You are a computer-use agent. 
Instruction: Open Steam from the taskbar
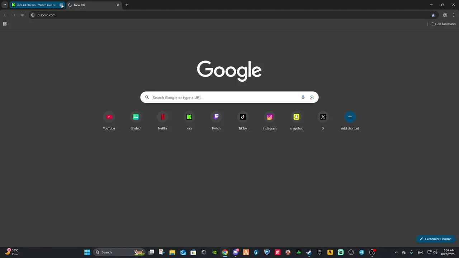coord(309,252)
